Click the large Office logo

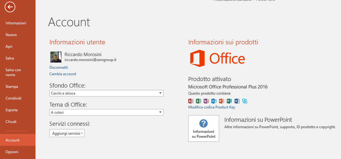click(217, 58)
